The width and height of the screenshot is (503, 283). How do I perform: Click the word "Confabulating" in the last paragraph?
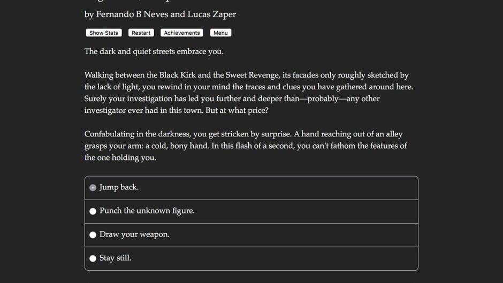click(111, 134)
